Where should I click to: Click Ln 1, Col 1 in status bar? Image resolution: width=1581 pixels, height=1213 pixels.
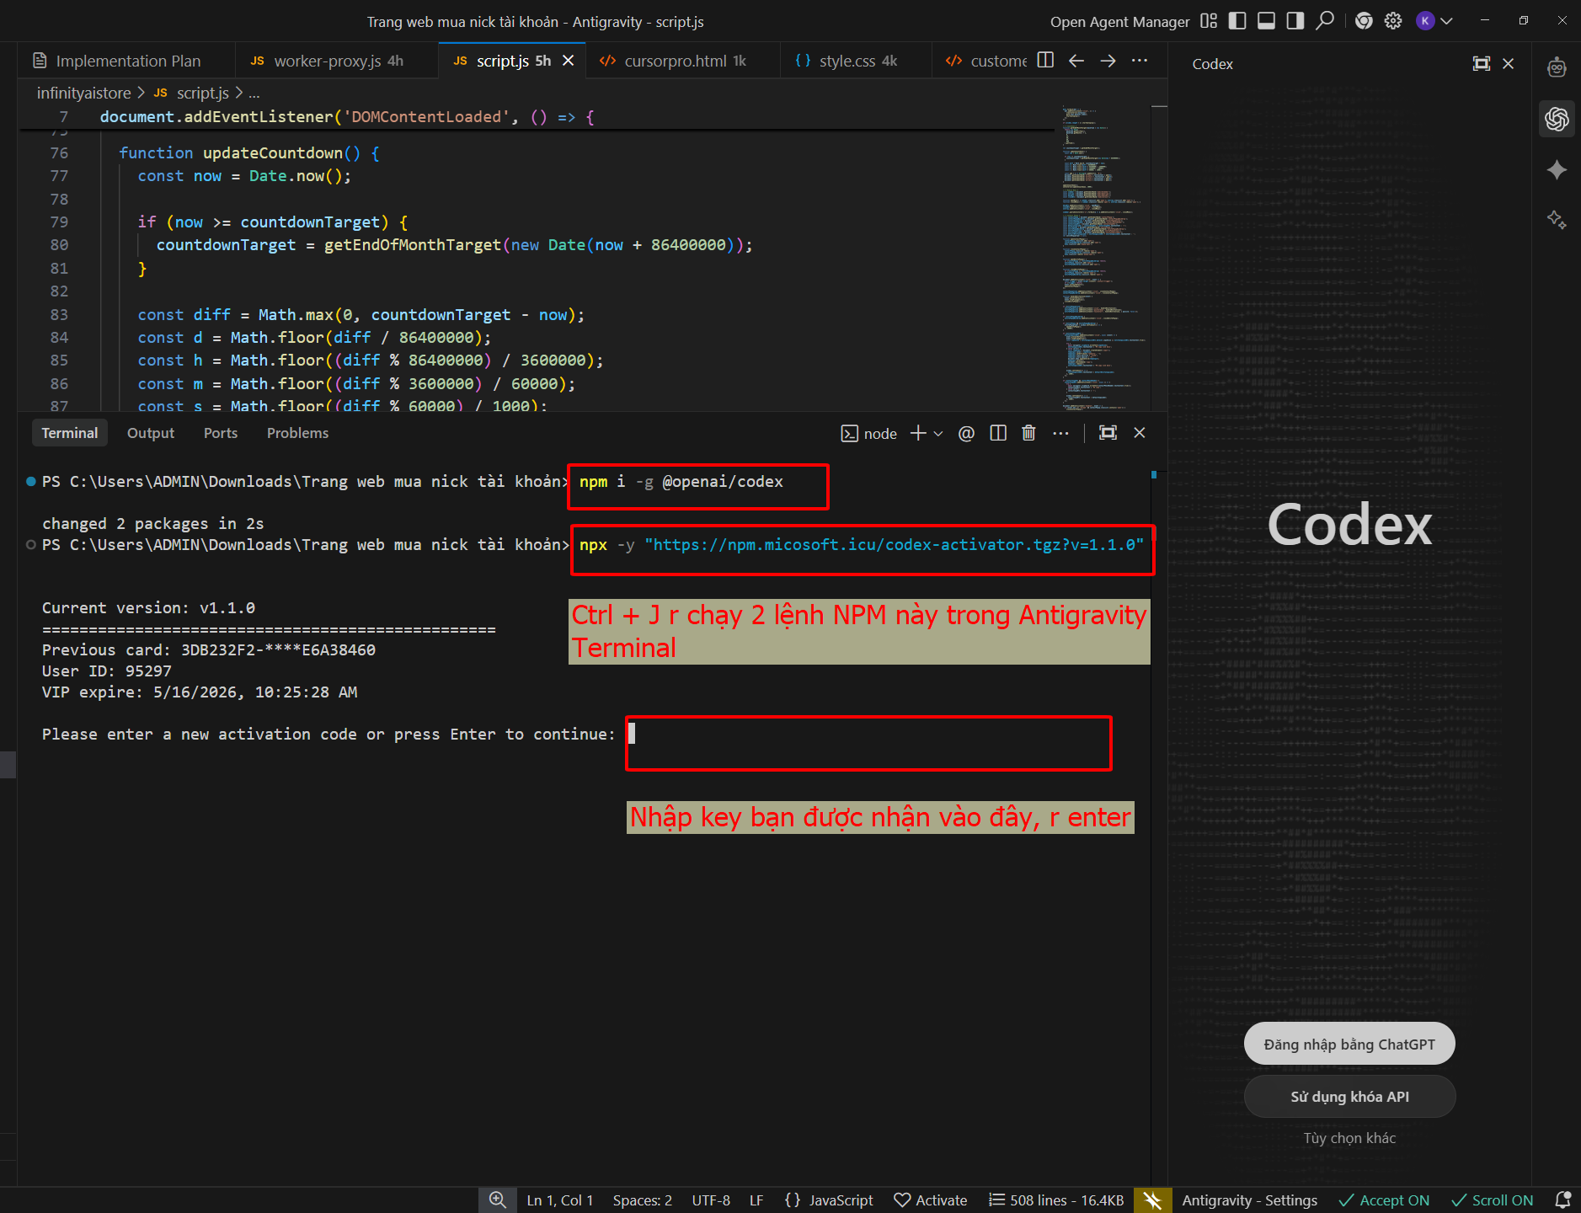click(x=560, y=1200)
